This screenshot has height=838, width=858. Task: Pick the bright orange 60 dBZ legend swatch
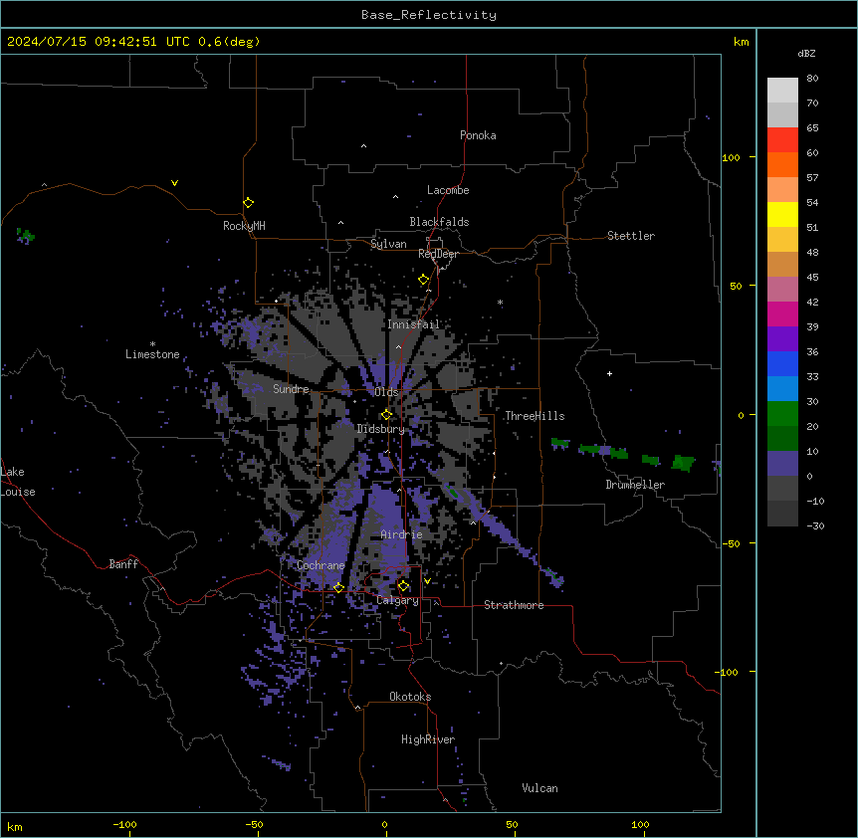pos(782,164)
